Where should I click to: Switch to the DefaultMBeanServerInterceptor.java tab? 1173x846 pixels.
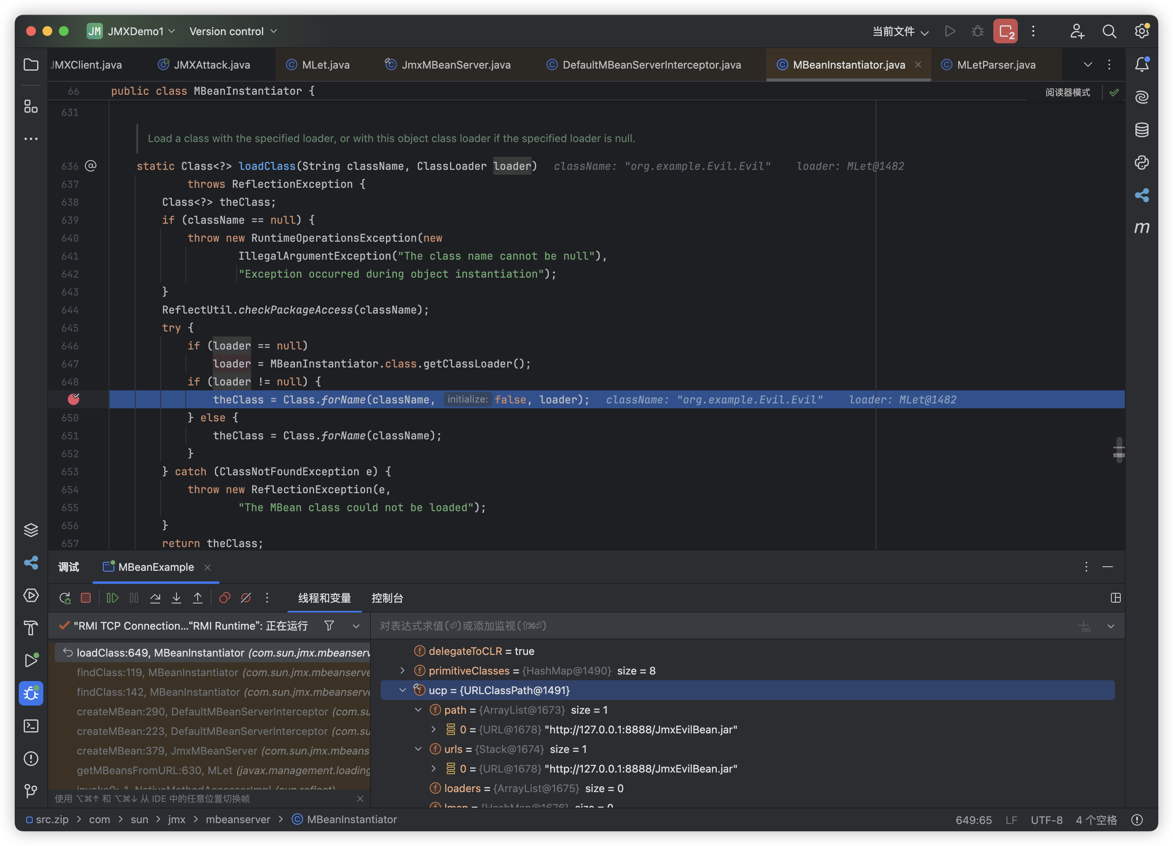click(644, 65)
